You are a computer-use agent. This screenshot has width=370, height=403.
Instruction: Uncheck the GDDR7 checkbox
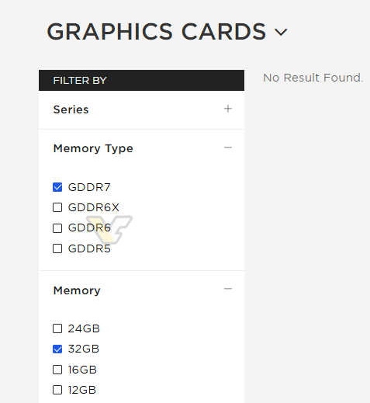57,187
